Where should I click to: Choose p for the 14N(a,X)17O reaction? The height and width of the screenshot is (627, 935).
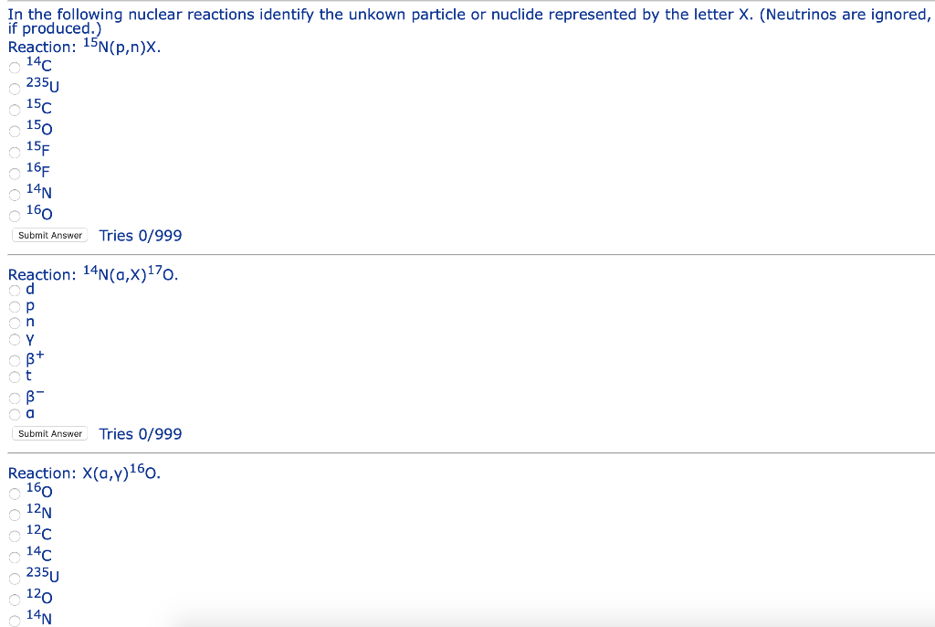(15, 306)
